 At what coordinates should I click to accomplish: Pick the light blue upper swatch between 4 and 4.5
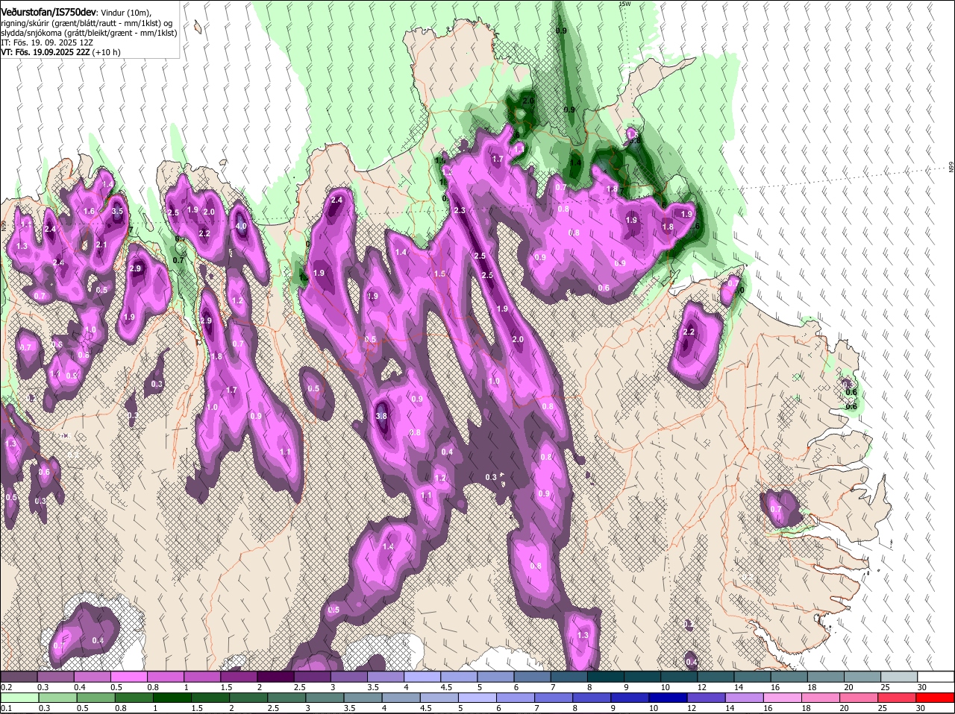coord(421,676)
